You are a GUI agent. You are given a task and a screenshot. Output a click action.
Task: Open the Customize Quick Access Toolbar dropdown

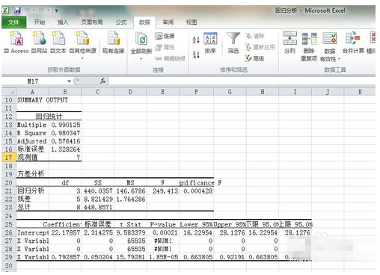57,10
